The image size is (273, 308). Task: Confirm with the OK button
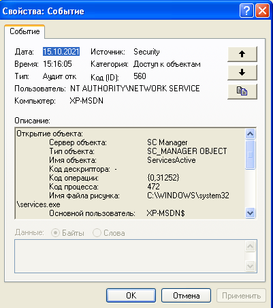coord(131,296)
